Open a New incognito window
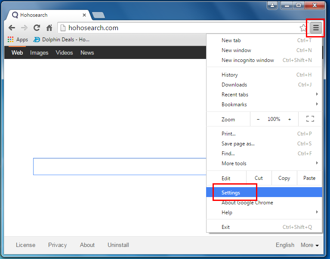The width and height of the screenshot is (330, 259). pos(264,60)
